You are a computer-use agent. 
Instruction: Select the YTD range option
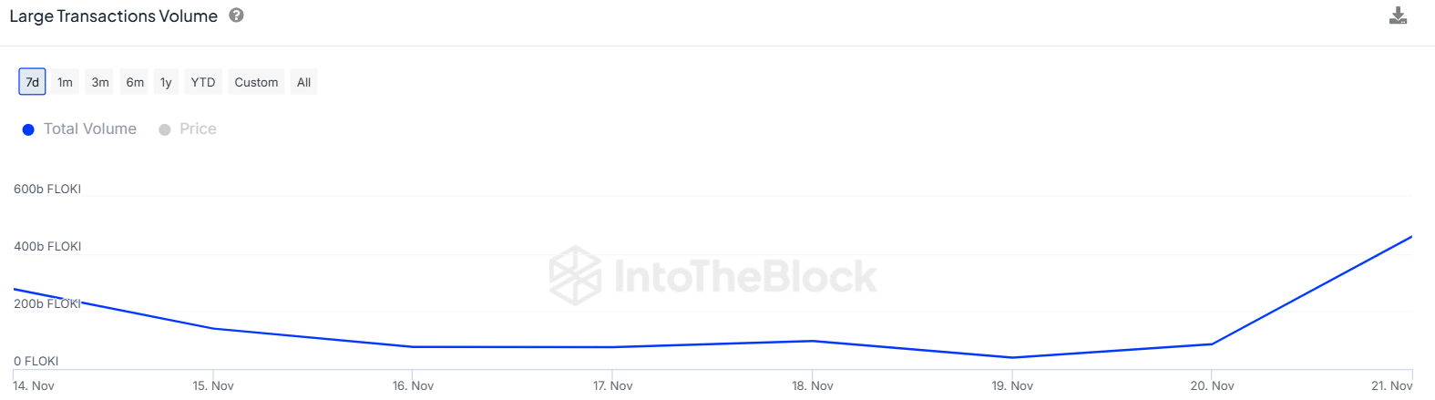point(203,82)
